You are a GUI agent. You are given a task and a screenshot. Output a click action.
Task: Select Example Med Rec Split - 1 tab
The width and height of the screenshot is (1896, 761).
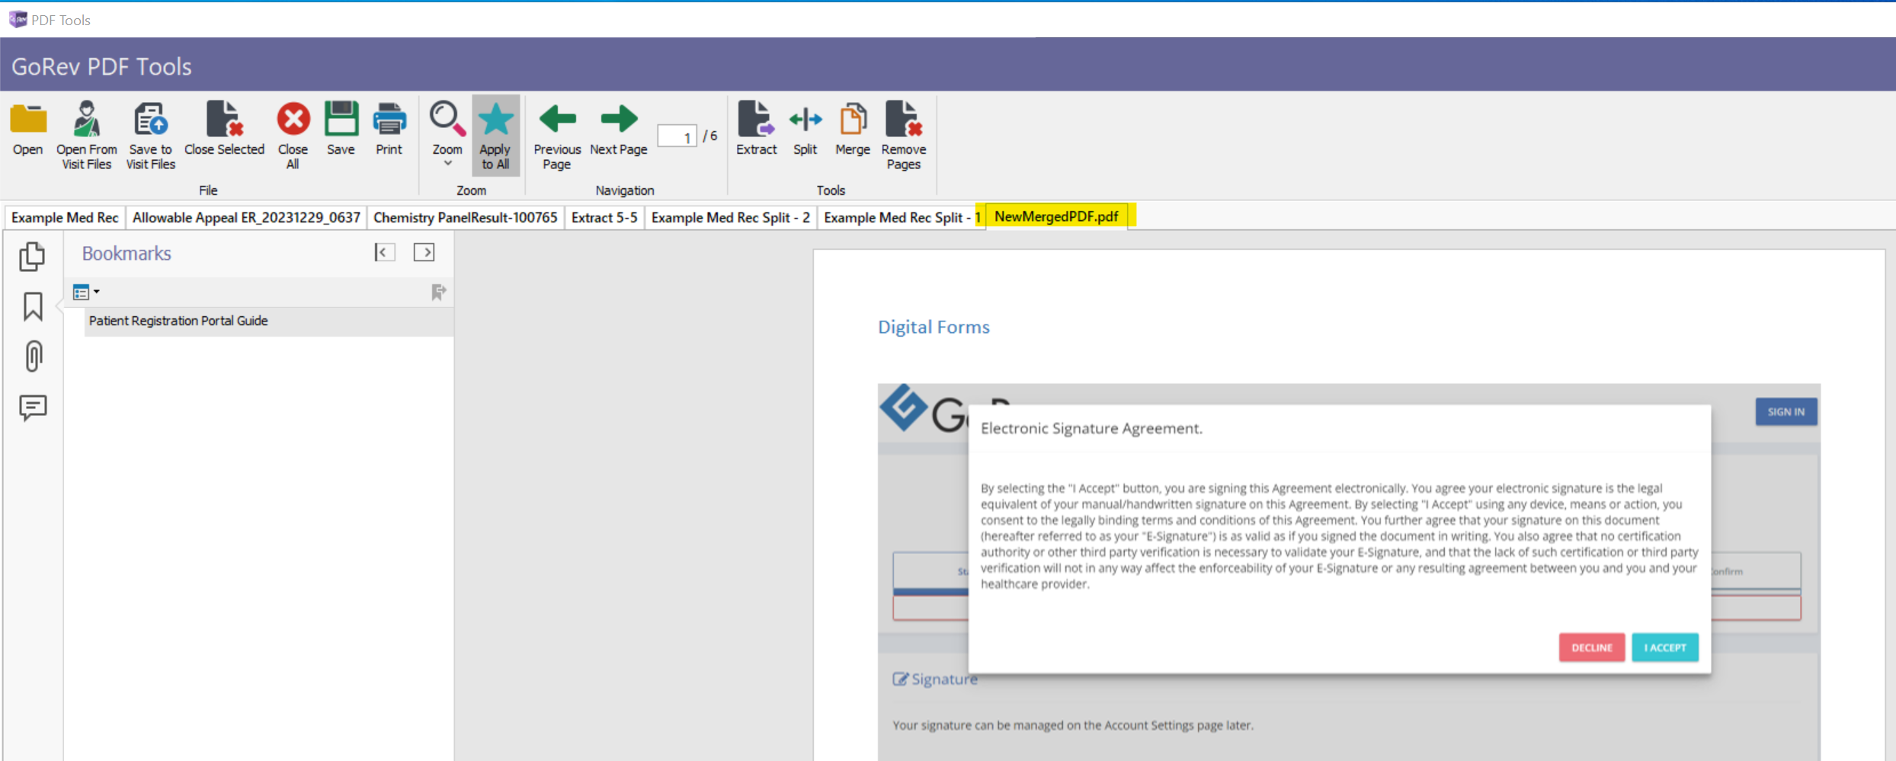tap(902, 218)
